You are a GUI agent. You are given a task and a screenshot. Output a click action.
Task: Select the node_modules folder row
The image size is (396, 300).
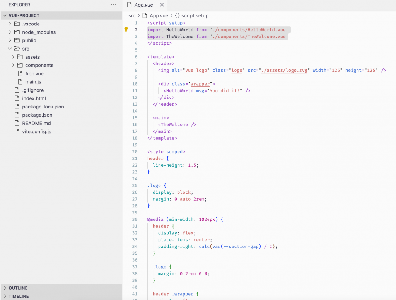click(61, 32)
